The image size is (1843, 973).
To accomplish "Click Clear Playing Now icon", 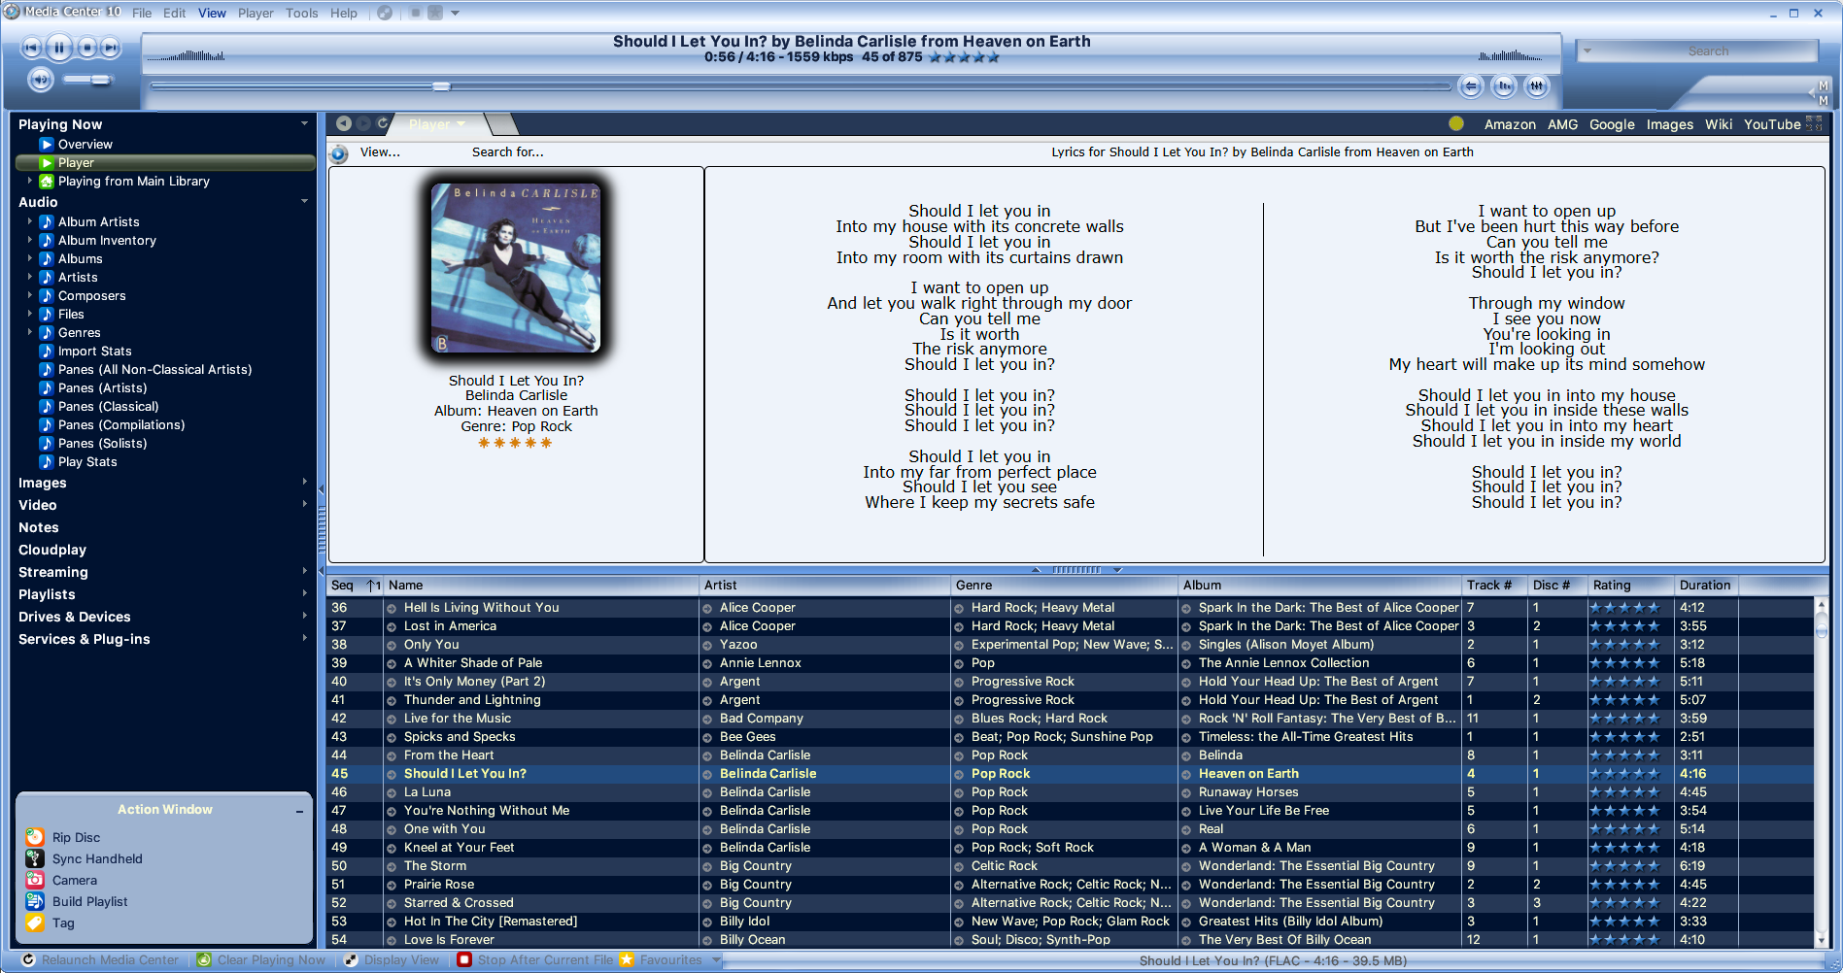I will coord(204,959).
